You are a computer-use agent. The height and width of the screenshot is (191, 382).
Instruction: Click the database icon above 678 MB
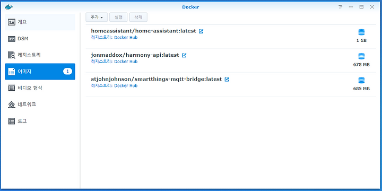coord(361,56)
